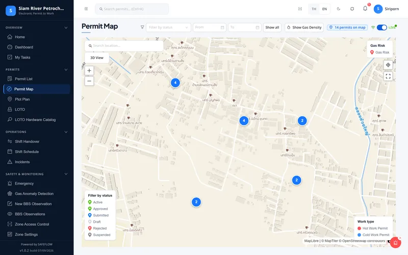Click the filter funnel icon

coord(142,28)
